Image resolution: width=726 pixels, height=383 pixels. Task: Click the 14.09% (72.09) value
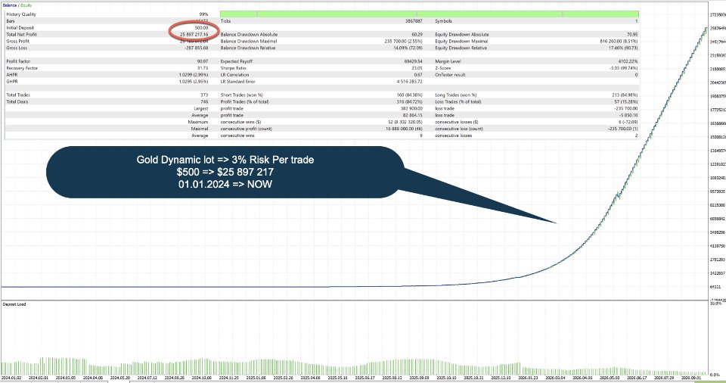click(408, 48)
